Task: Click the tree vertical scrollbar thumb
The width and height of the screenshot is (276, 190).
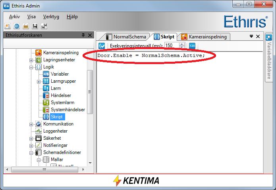Action: point(90,92)
